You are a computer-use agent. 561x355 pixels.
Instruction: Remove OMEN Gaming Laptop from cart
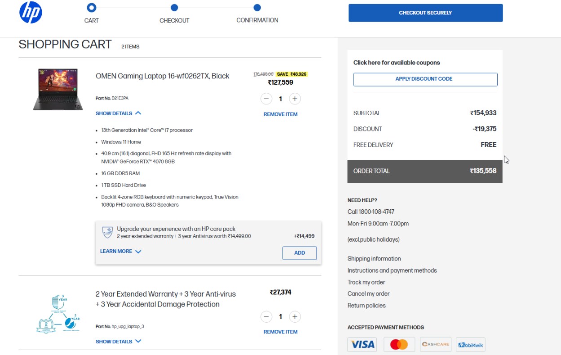pos(280,114)
